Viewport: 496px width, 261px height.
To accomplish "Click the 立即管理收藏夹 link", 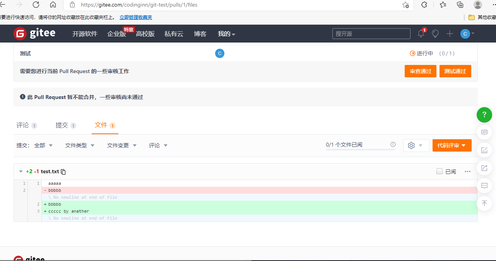I will pos(136,17).
